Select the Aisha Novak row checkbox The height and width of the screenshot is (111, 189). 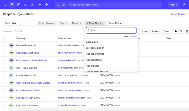4,60
